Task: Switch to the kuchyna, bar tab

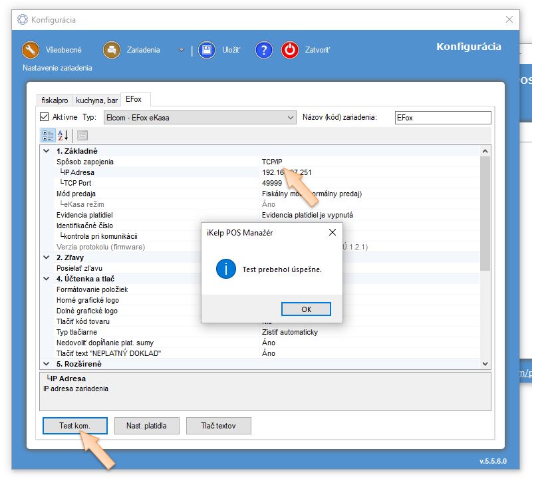Action: (96, 100)
